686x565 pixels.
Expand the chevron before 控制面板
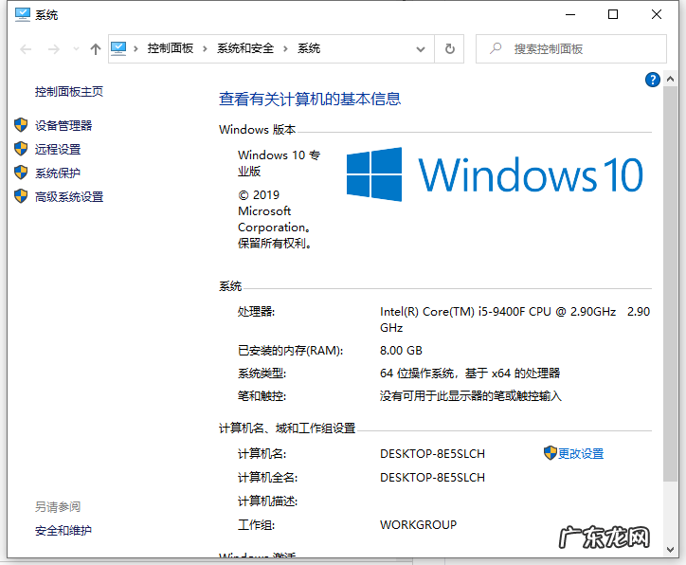pyautogui.click(x=135, y=48)
